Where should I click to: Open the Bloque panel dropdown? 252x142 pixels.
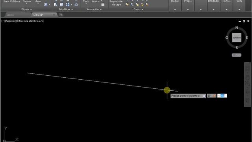coord(175,9)
